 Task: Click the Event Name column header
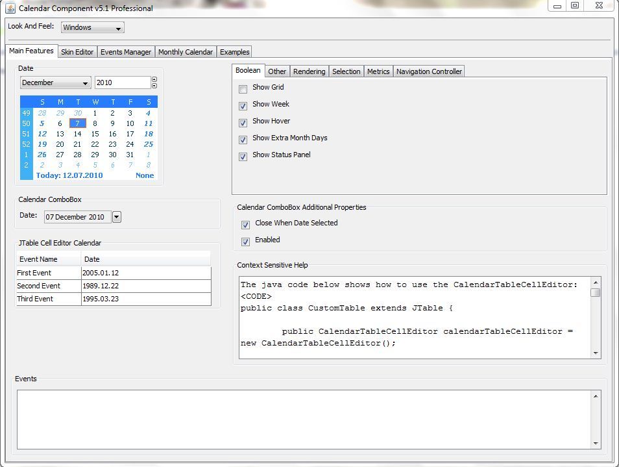pyautogui.click(x=49, y=259)
